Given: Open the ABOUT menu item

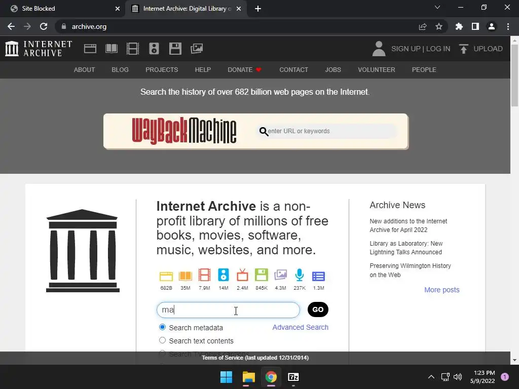Looking at the screenshot, I should click(85, 70).
